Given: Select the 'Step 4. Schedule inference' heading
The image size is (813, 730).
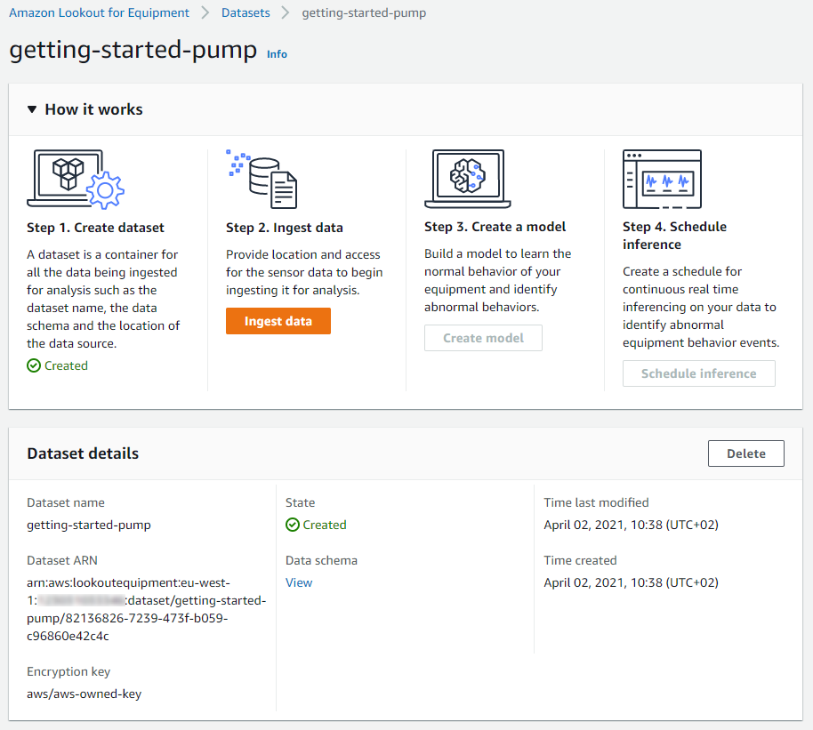Looking at the screenshot, I should pos(674,236).
